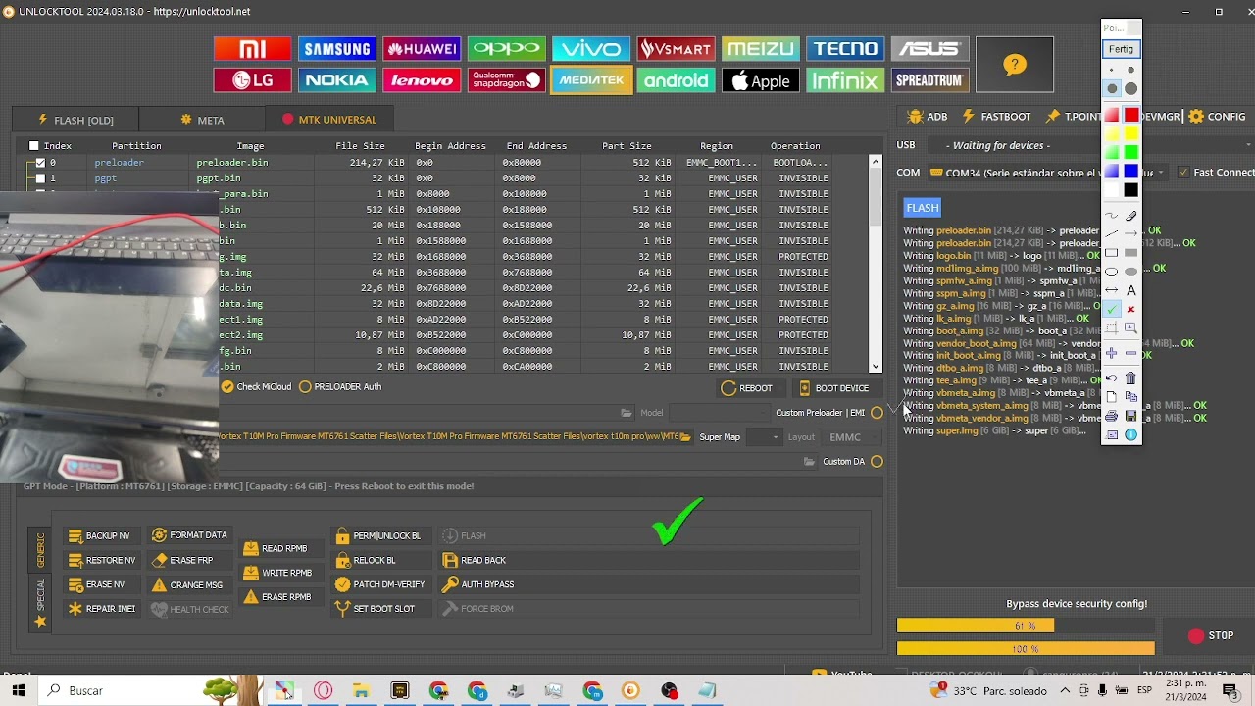This screenshot has width=1255, height=706.
Task: Click the partition table vertical scrollbar
Action: (x=876, y=263)
